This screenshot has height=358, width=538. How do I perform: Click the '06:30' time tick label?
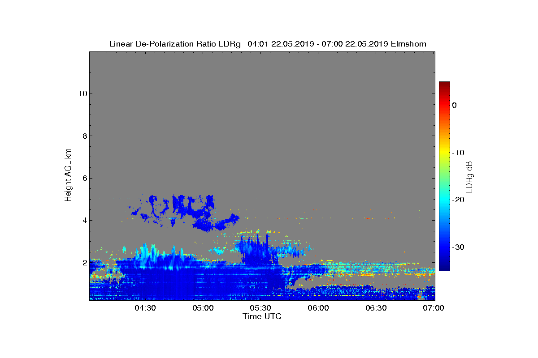377,308
